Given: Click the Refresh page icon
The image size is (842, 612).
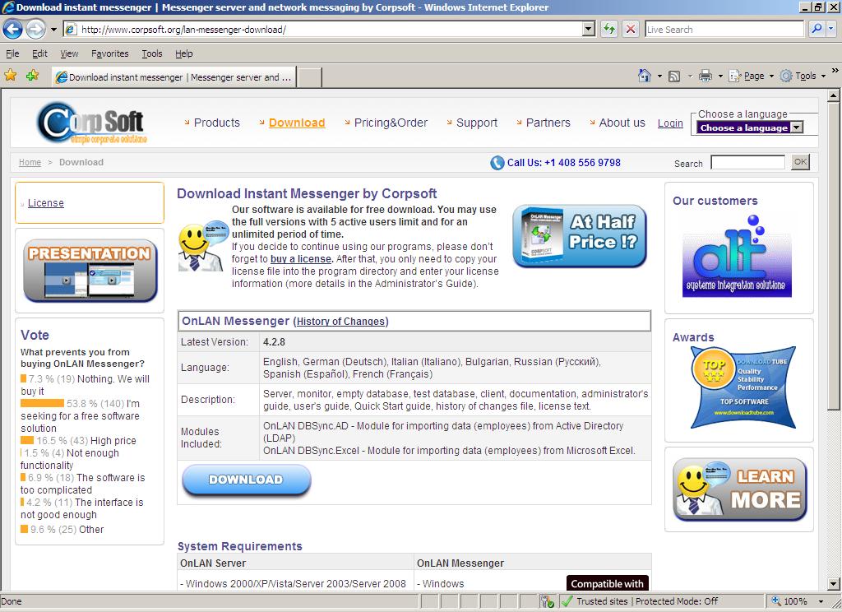Looking at the screenshot, I should click(609, 30).
